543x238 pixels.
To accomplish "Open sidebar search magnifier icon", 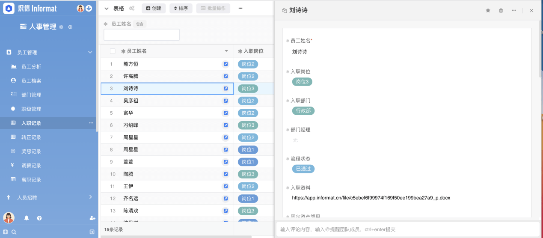I will pos(14,232).
